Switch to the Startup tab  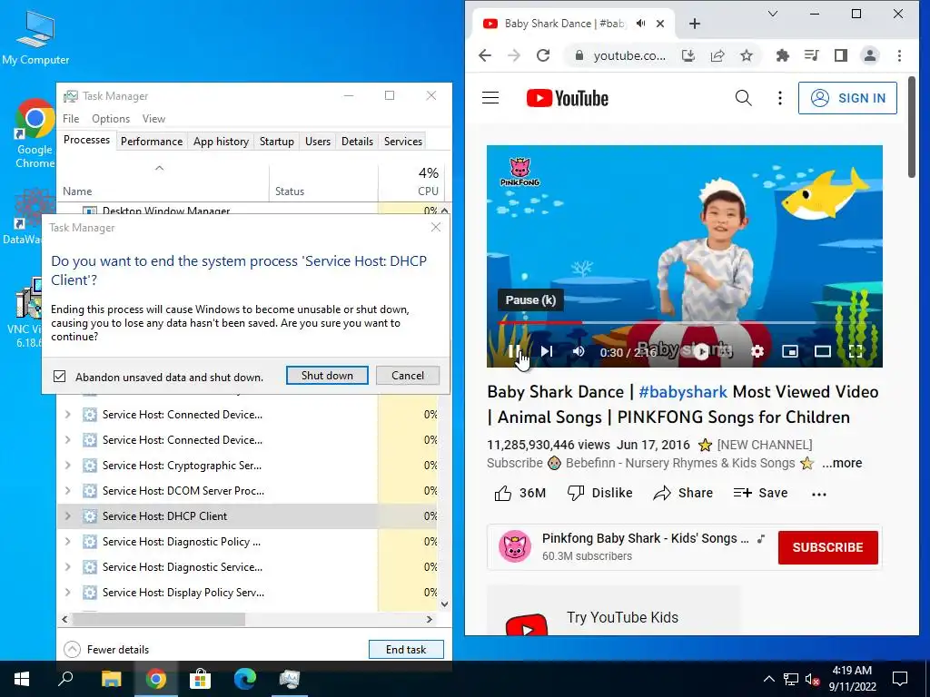tap(276, 141)
